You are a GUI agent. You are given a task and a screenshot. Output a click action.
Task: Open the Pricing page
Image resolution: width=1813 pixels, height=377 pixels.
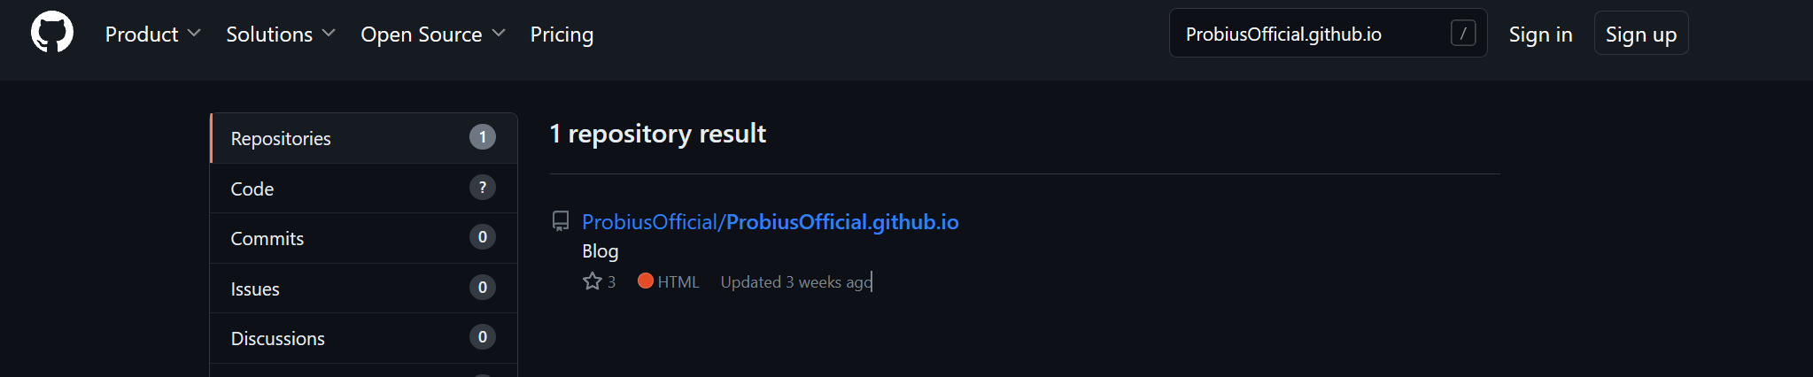562,34
